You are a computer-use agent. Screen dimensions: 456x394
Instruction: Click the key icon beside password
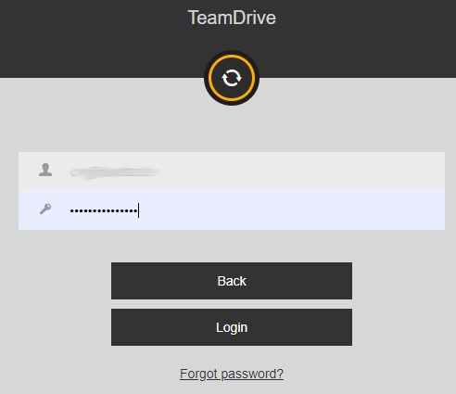[45, 210]
